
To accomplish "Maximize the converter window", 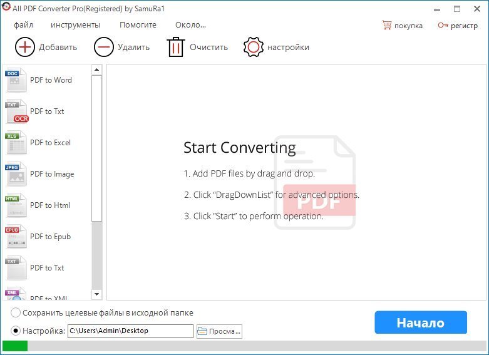I will [457, 9].
